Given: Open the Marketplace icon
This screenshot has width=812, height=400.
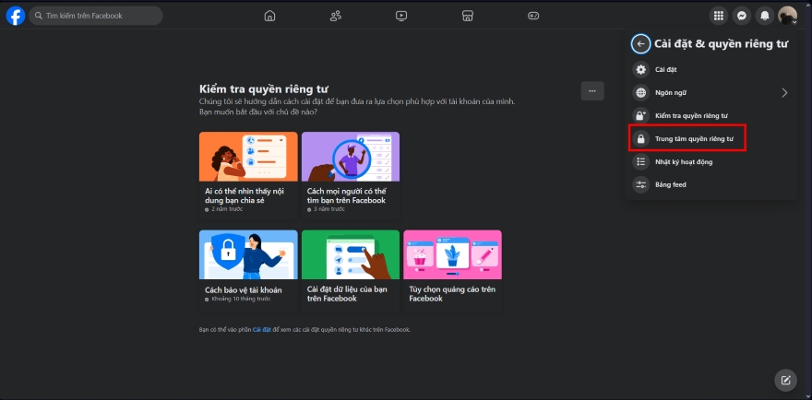Looking at the screenshot, I should click(x=467, y=16).
